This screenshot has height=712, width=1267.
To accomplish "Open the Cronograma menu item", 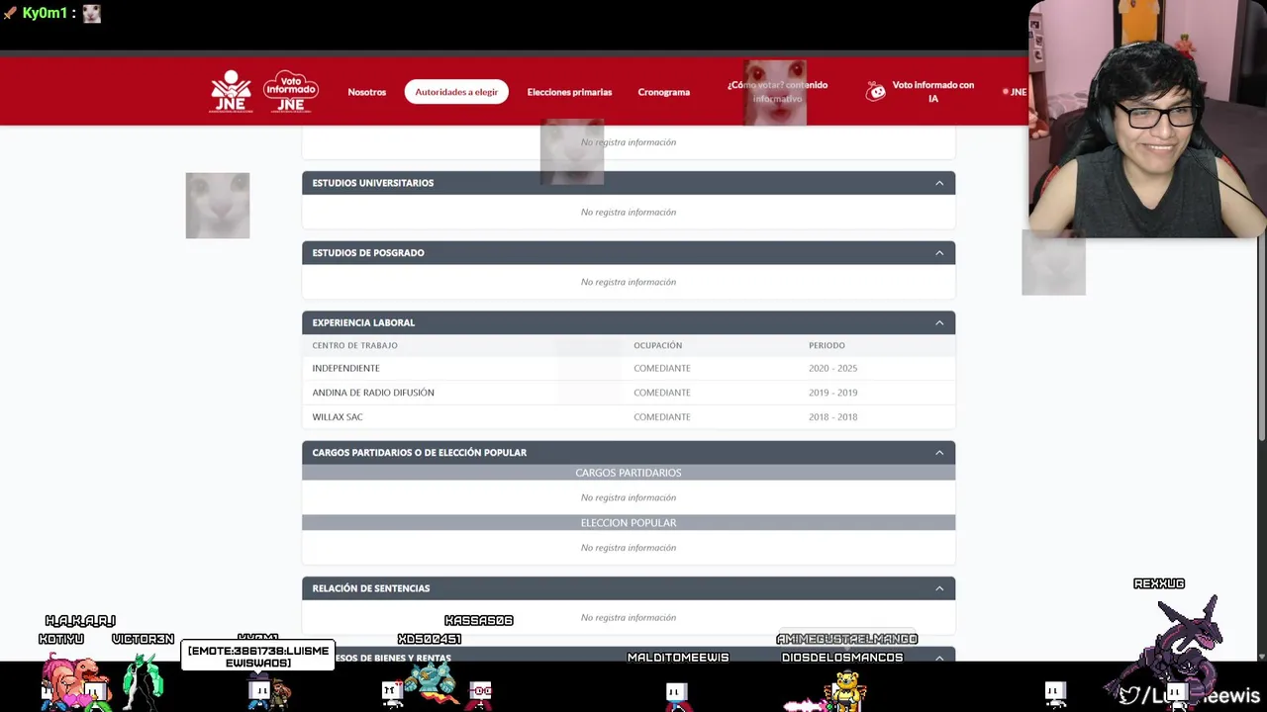I will [664, 92].
